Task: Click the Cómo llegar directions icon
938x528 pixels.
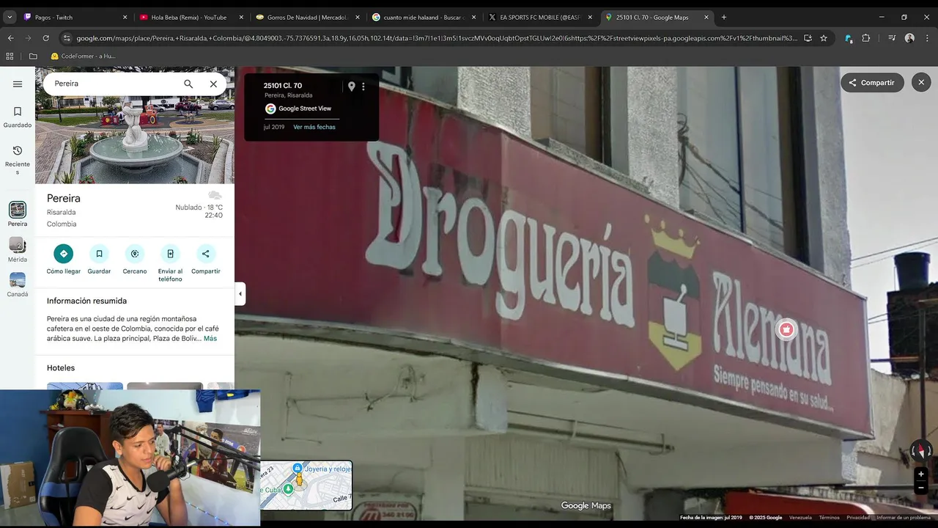Action: coord(64,254)
